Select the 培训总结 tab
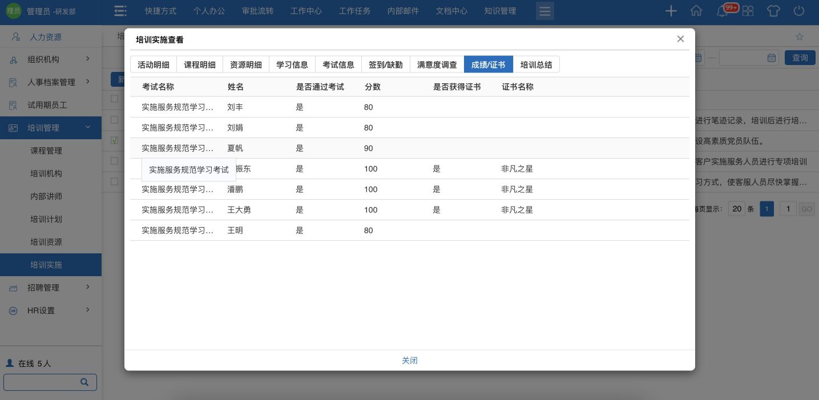Image resolution: width=819 pixels, height=400 pixels. [536, 64]
